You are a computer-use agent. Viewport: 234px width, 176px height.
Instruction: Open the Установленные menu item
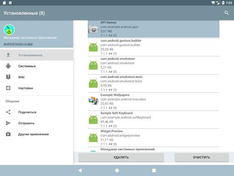point(37,55)
